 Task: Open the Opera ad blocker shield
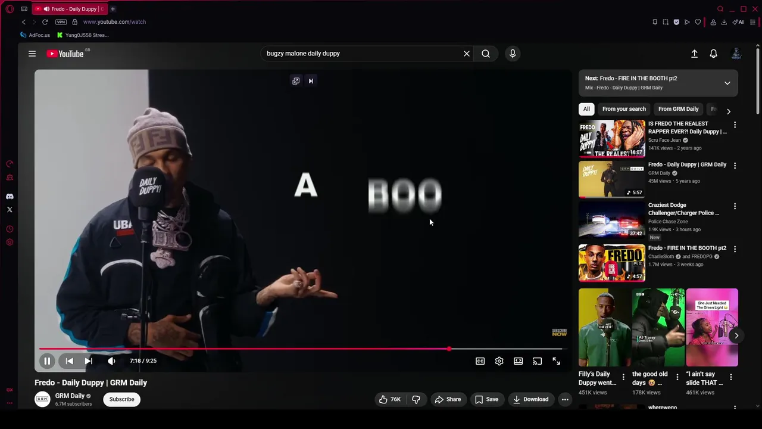[676, 22]
